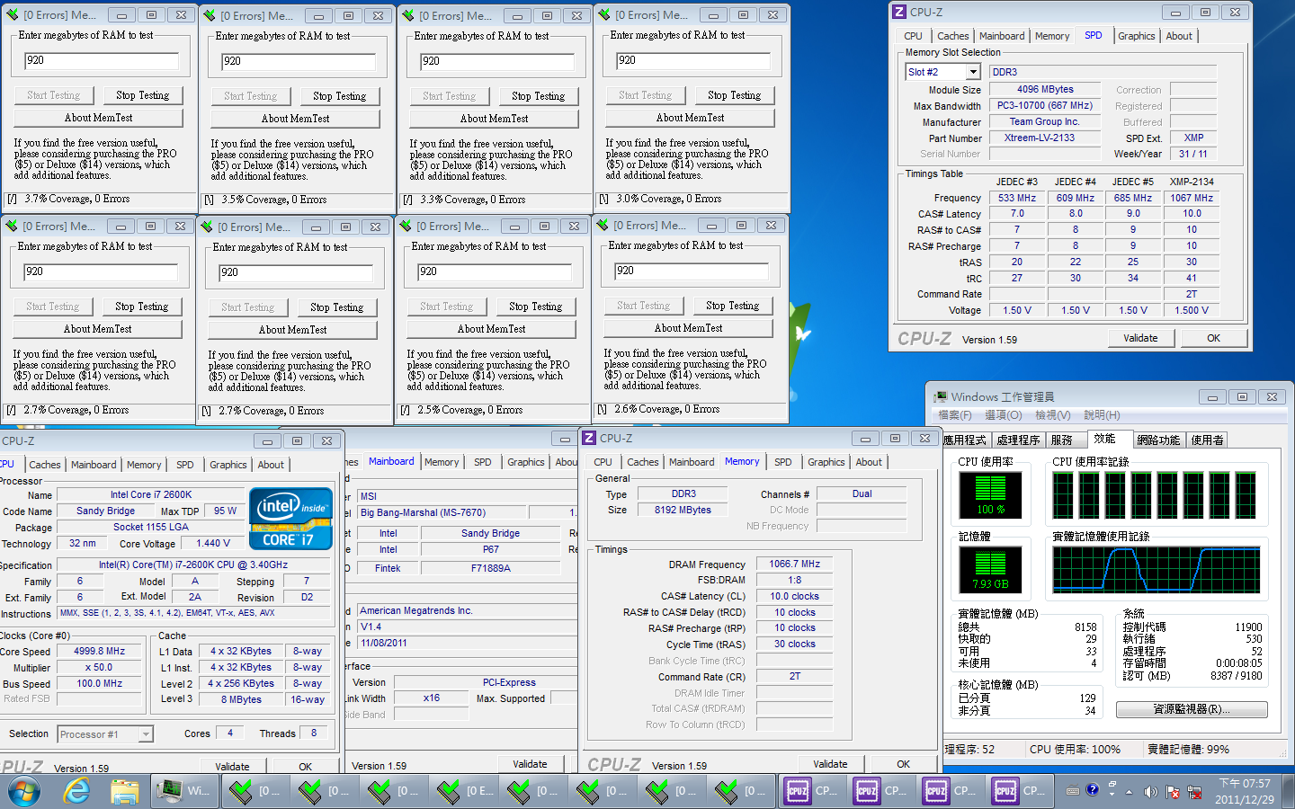Click Stop Testing in 3.7% Coverage MemTest
This screenshot has height=809, width=1295.
point(142,95)
